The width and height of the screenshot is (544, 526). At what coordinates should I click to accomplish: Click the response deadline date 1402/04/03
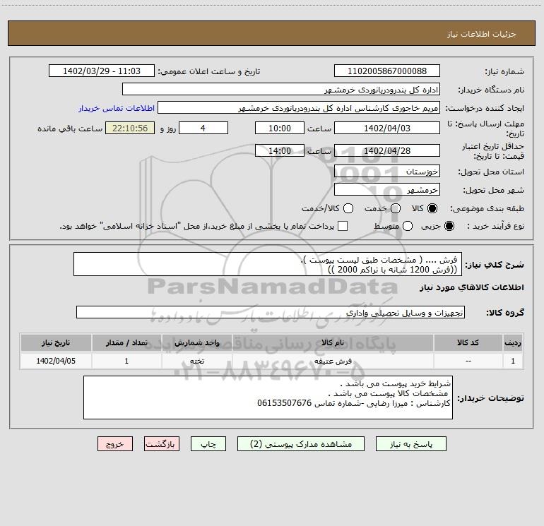(387, 128)
